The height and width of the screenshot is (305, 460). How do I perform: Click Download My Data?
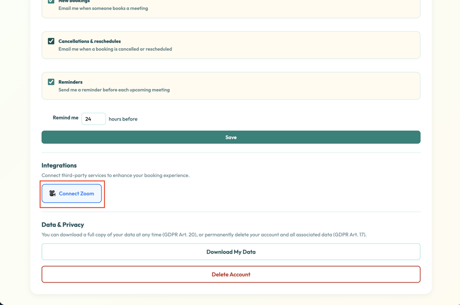click(x=230, y=251)
